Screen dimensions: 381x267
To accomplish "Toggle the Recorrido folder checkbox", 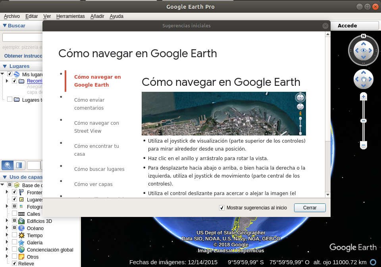I will coord(15,81).
